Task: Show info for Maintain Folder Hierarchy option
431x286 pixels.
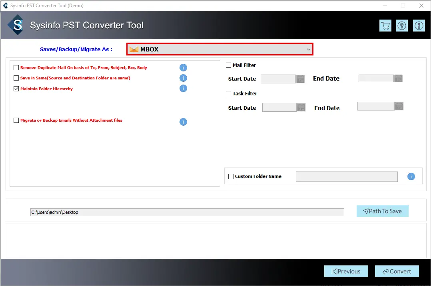Action: [183, 89]
